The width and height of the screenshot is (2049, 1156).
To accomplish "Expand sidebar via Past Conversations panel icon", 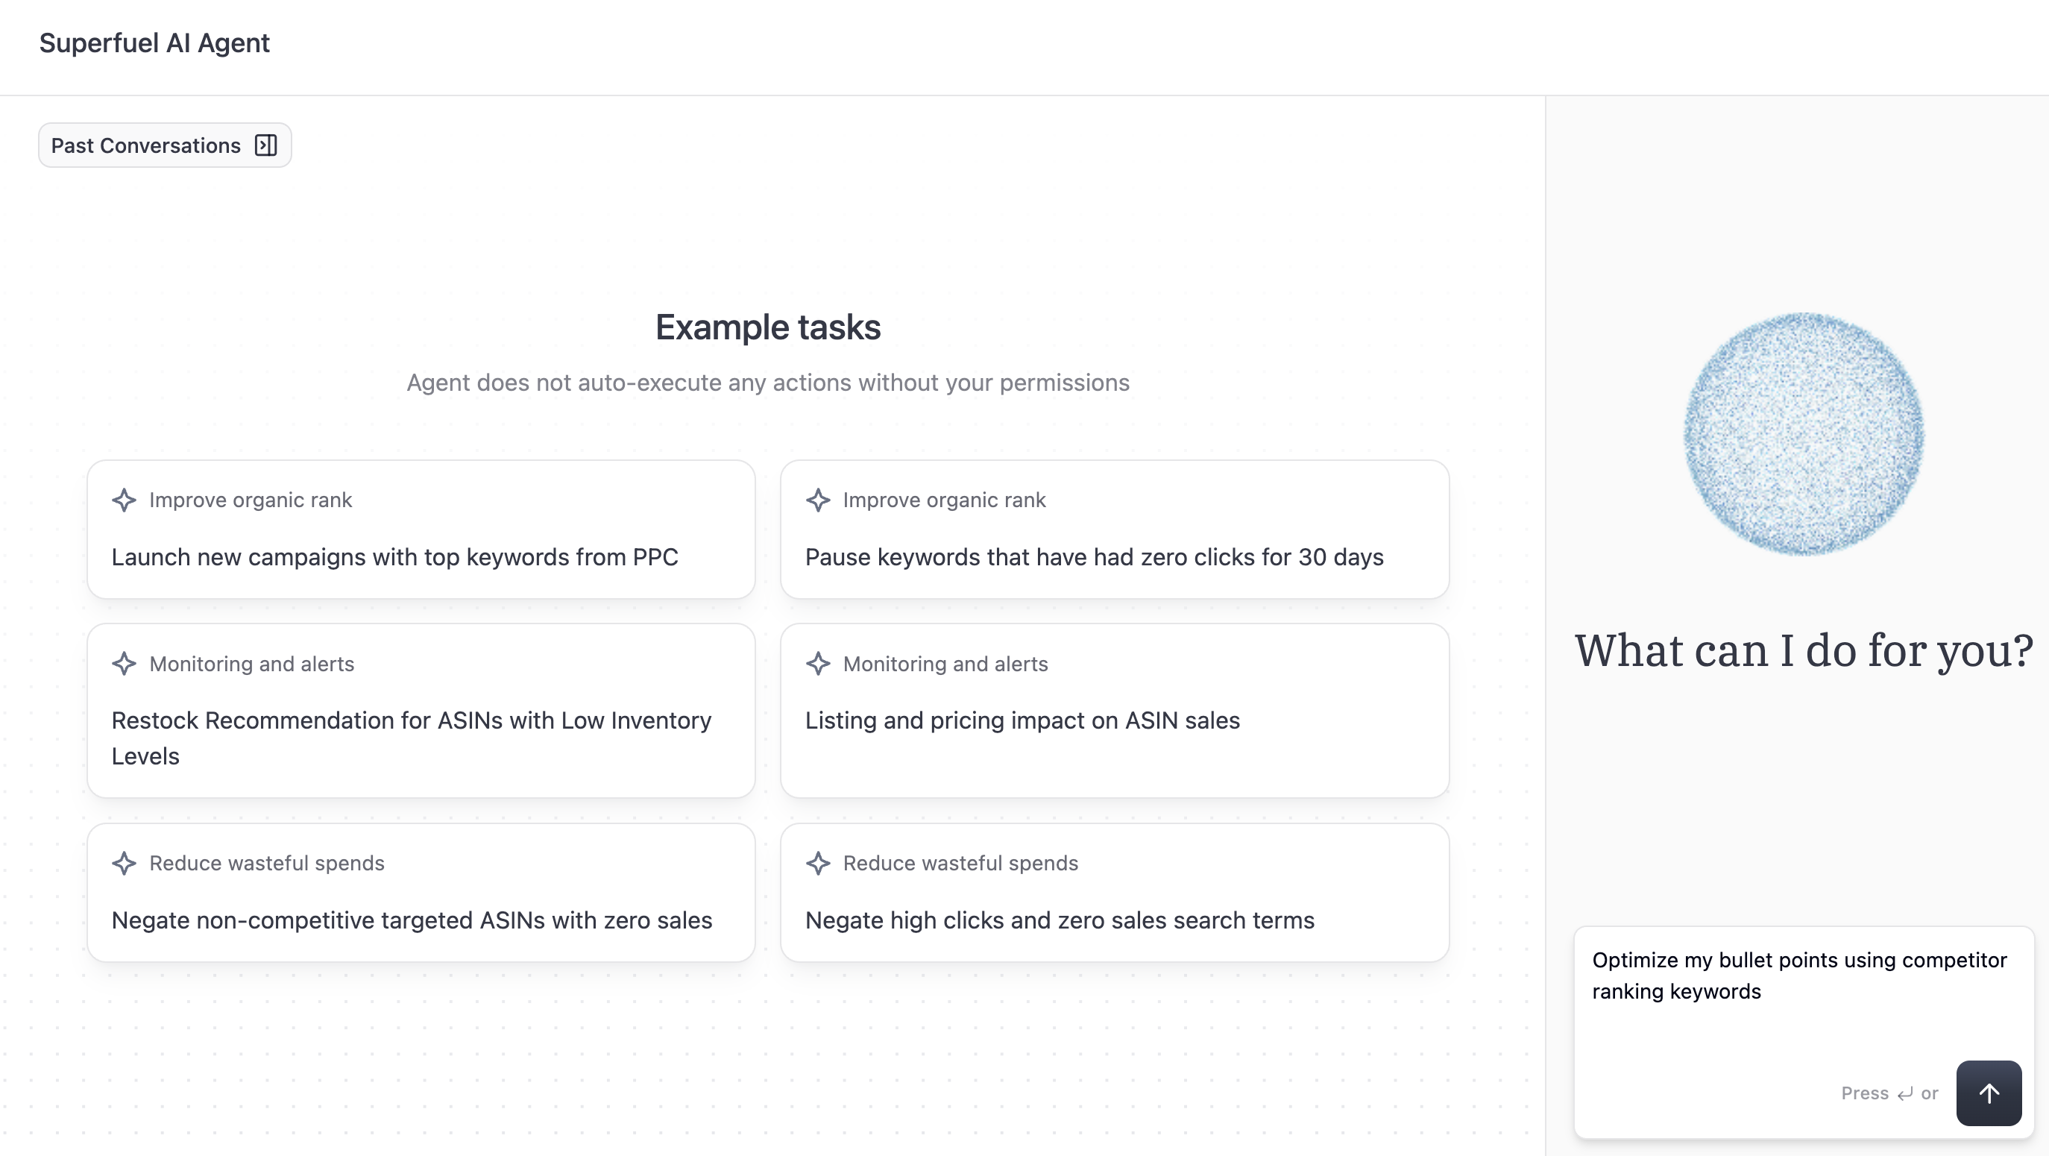I will pyautogui.click(x=265, y=145).
